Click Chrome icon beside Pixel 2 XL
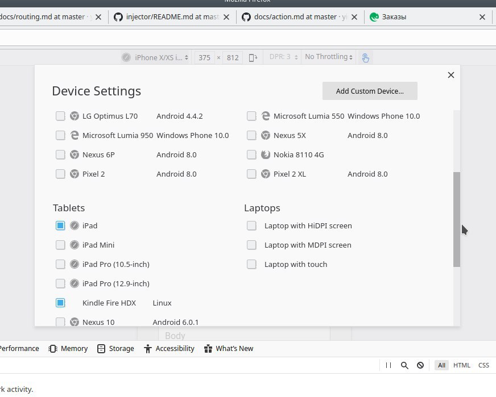Viewport: 496px width, 397px height. [x=266, y=174]
